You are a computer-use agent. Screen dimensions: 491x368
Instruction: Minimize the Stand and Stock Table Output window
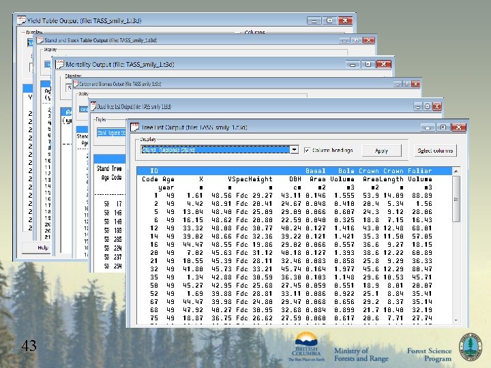pos(344,40)
